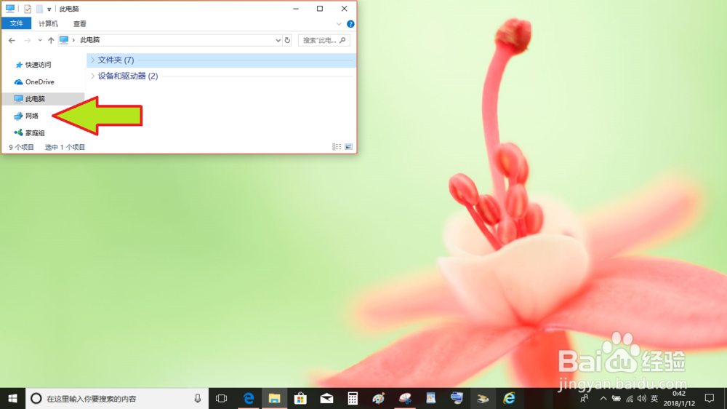Screen dimensions: 727x409
Task: Open clock showing 0:42 2018/1/12
Action: [679, 398]
